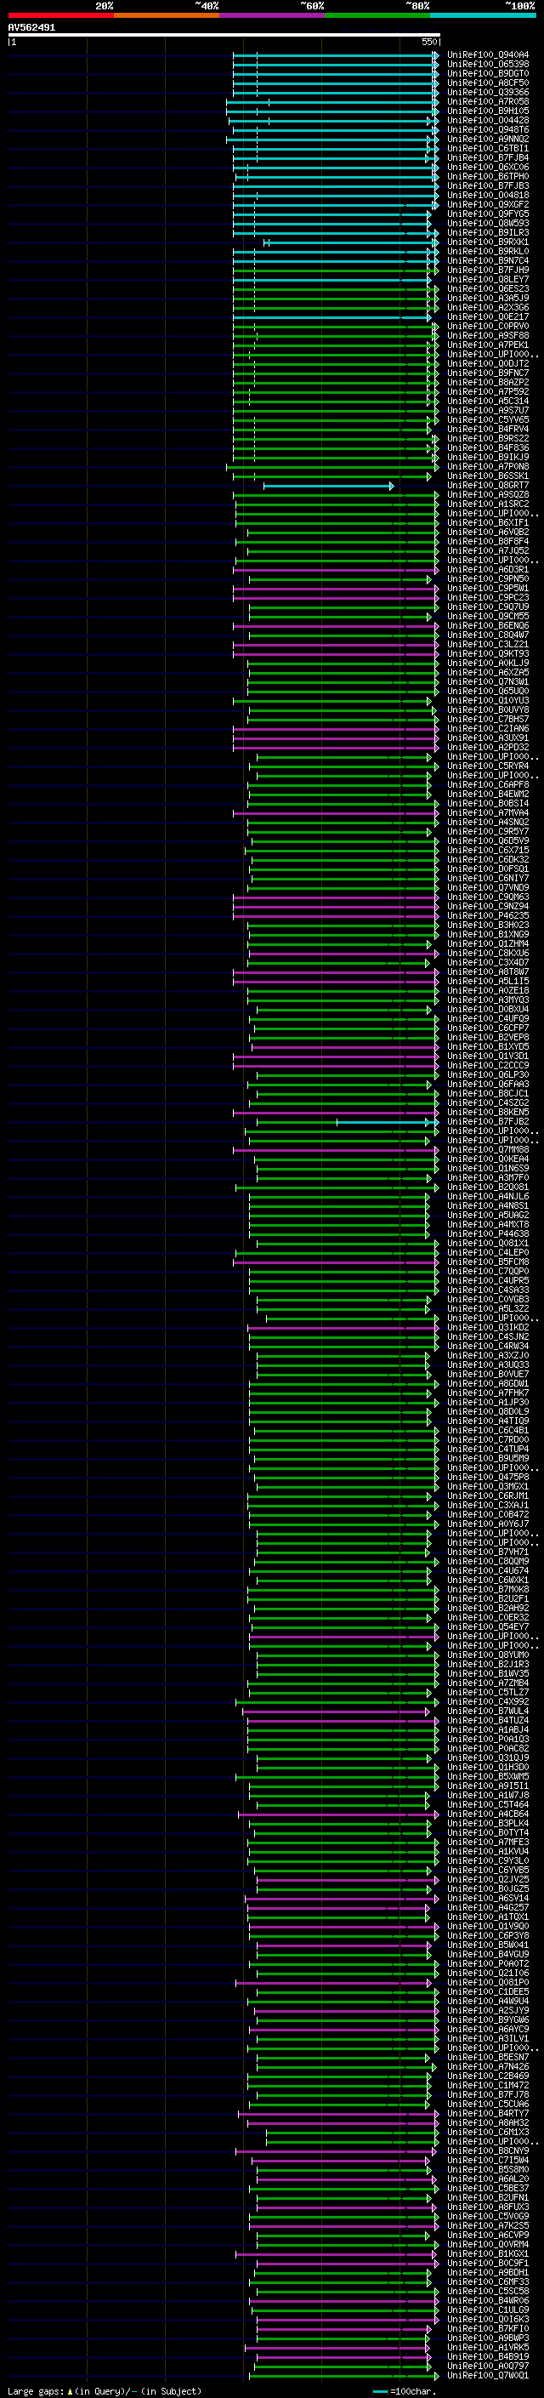This screenshot has height=2398, width=544.
Task: Click the UniRef100_A7P0N8 label
Action: coord(487,466)
